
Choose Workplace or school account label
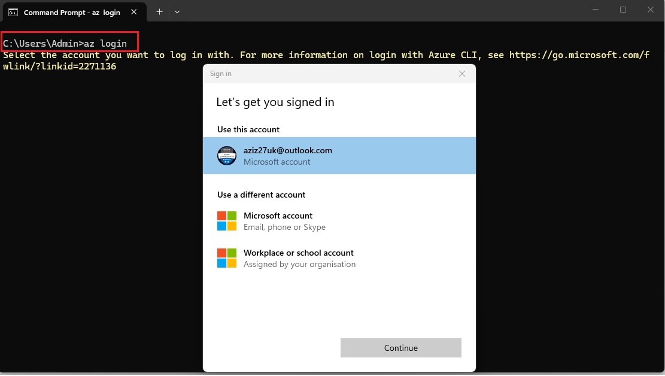[x=298, y=253]
